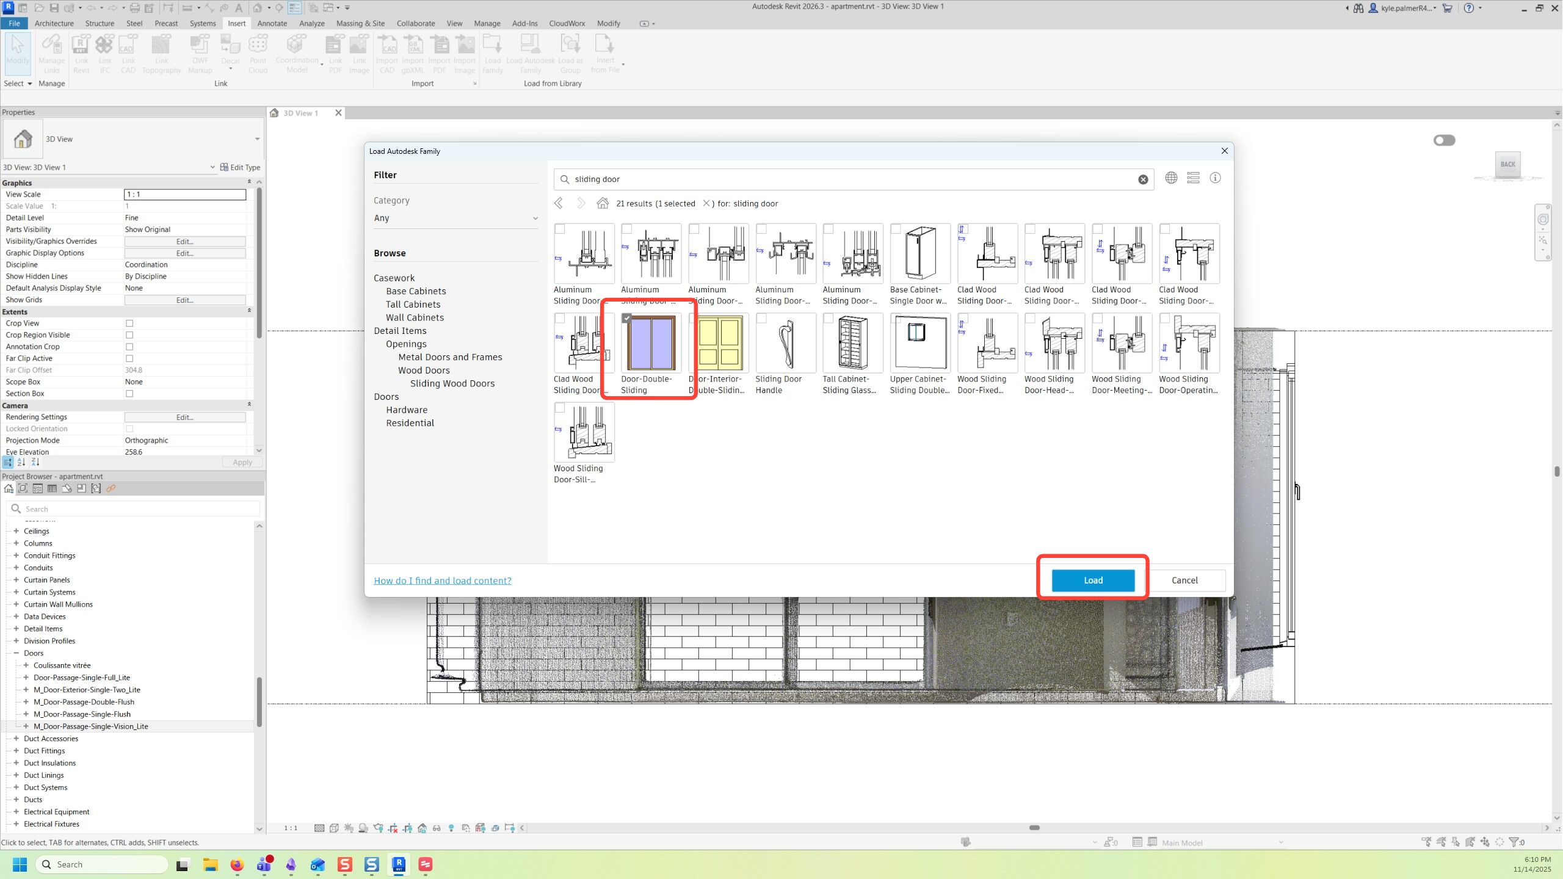Open Firefox from the taskbar
Image resolution: width=1563 pixels, height=879 pixels.
(x=237, y=864)
